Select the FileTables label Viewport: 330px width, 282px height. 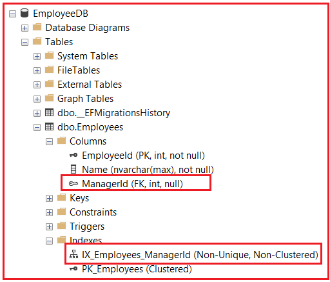[79, 70]
